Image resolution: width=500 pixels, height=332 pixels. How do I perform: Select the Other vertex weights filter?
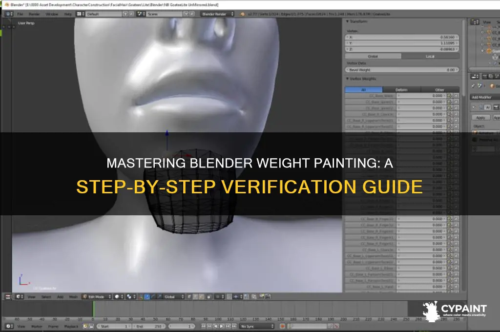pos(440,90)
